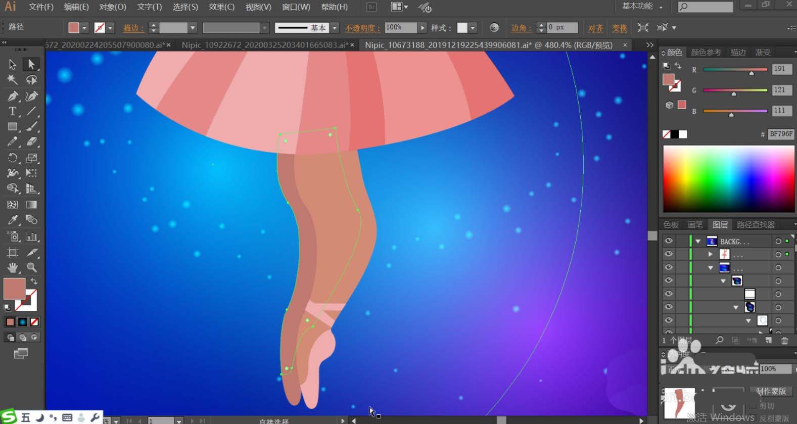Open the opacity 100% popup arrow
Viewport: 797px width, 424px height.
pos(423,28)
